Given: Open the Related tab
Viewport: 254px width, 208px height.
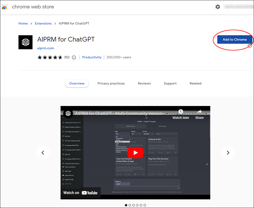Looking at the screenshot, I should click(196, 83).
